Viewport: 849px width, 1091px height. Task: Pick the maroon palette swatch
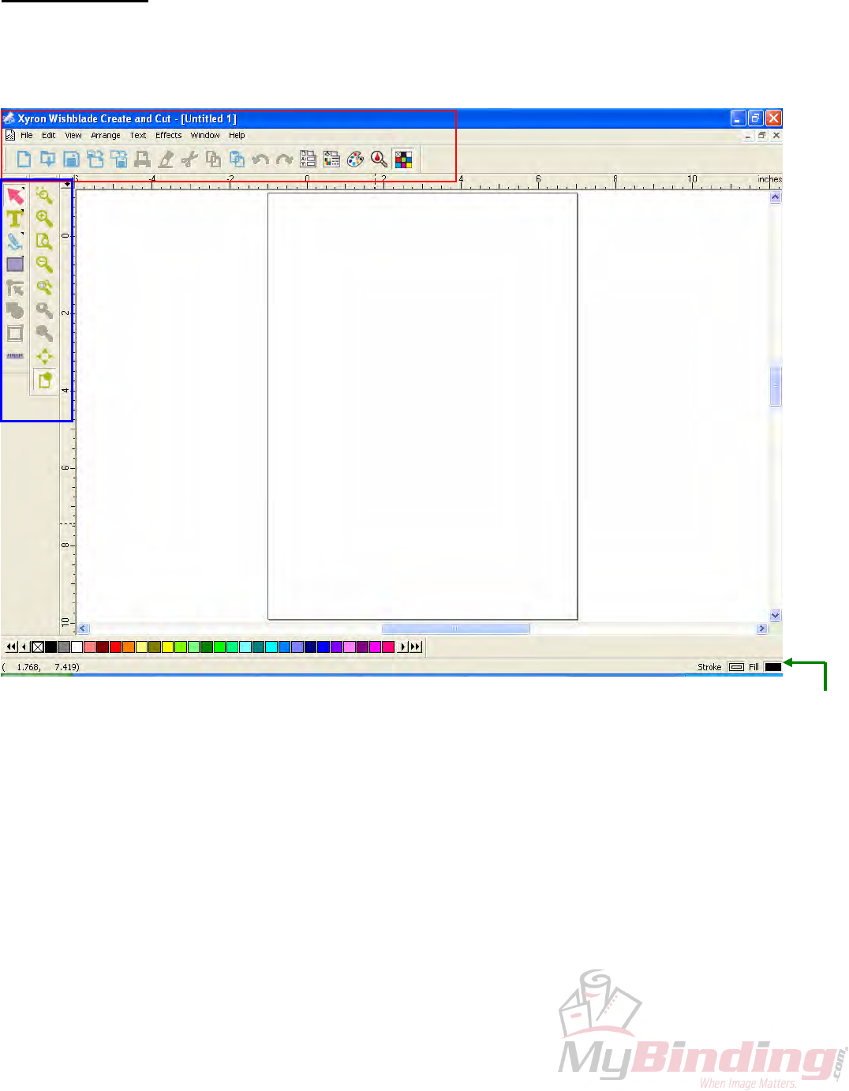coord(103,647)
